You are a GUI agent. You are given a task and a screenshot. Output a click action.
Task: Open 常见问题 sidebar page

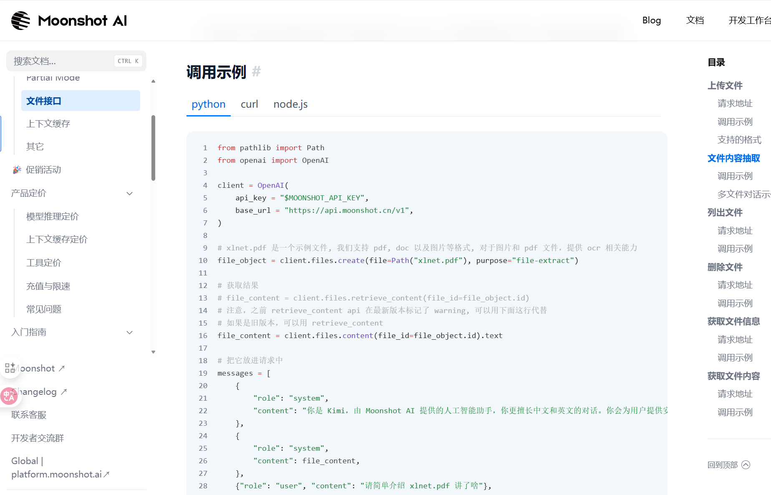coord(43,309)
